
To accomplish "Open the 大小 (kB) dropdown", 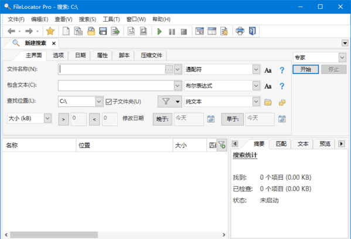I will click(47, 118).
